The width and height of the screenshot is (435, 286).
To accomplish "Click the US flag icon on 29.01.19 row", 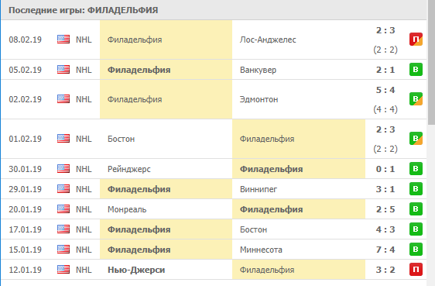I will (63, 189).
